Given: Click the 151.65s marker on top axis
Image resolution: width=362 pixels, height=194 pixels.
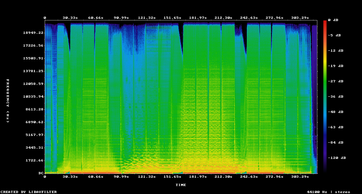Looking at the screenshot, I should [x=172, y=18].
